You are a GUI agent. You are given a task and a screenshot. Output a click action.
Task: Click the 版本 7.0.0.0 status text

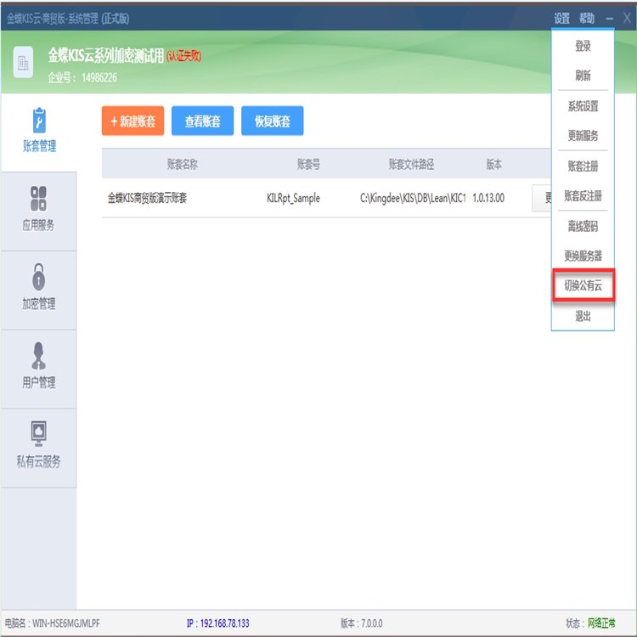(362, 623)
